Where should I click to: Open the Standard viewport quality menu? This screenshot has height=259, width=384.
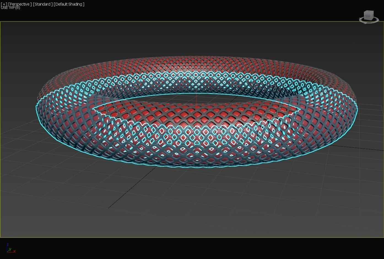tap(43, 4)
